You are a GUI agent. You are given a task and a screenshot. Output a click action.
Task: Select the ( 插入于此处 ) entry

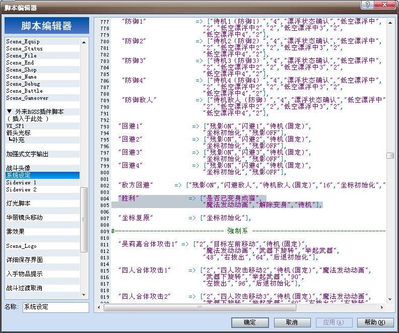[42, 119]
